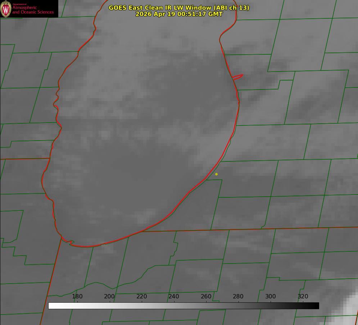This screenshot has width=358, height=325.
Task: Click the 260 tick label on the colorbar
Action: tap(206, 296)
